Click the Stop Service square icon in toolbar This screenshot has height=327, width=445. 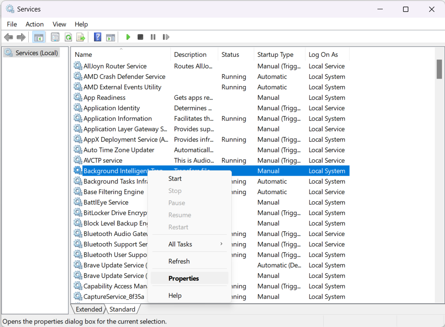tap(140, 37)
